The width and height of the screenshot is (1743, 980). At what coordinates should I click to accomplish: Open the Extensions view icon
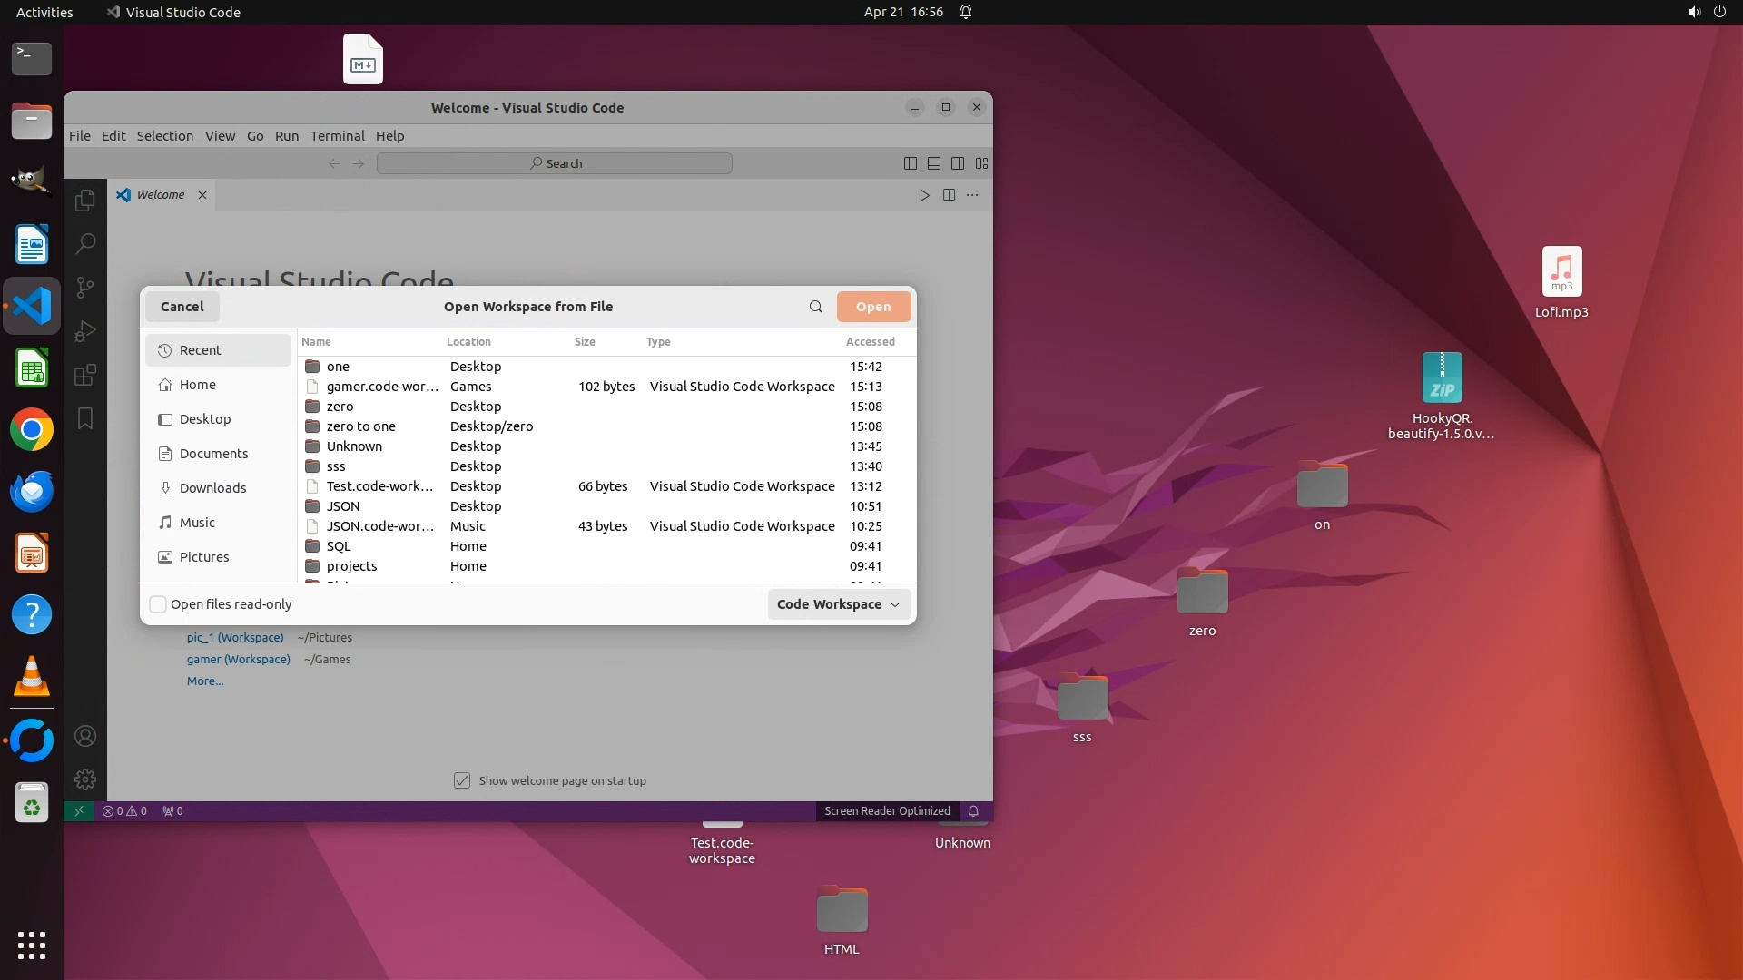85,375
